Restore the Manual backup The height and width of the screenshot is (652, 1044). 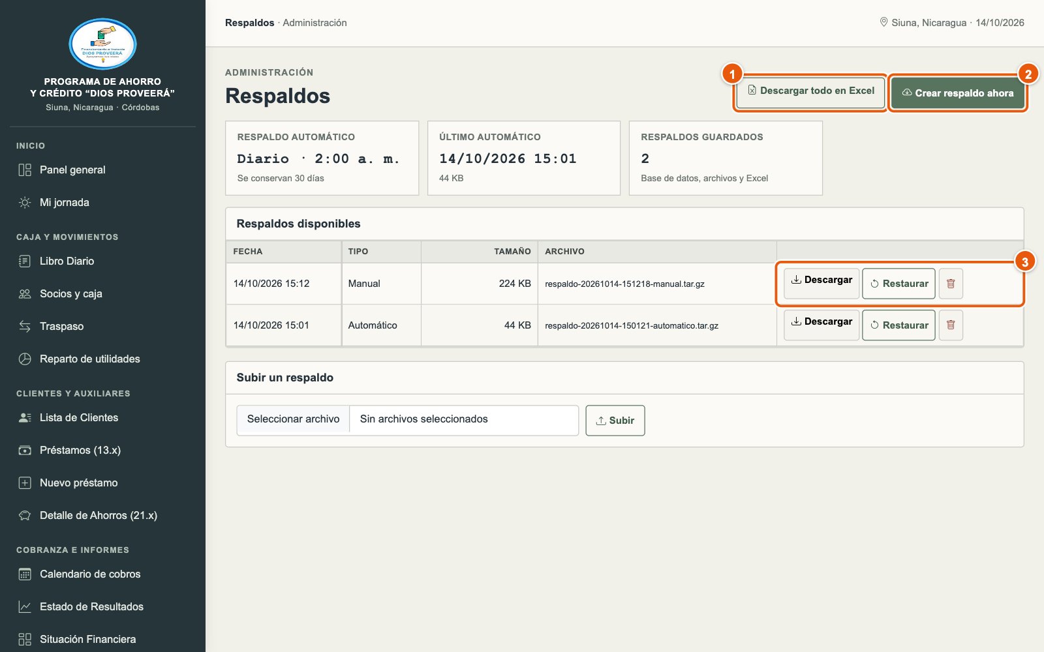point(898,284)
